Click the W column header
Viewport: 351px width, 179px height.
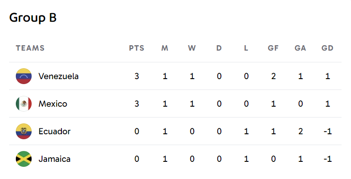point(192,48)
